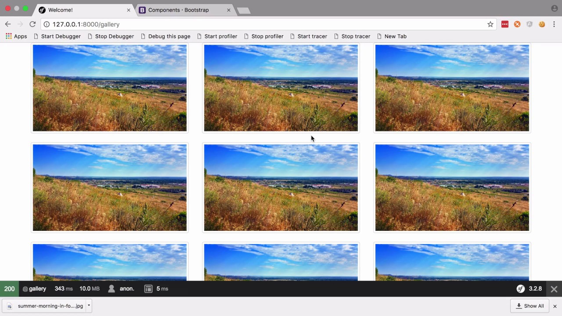Click the Stop tracer bookmark
The width and height of the screenshot is (562, 316).
pyautogui.click(x=352, y=36)
